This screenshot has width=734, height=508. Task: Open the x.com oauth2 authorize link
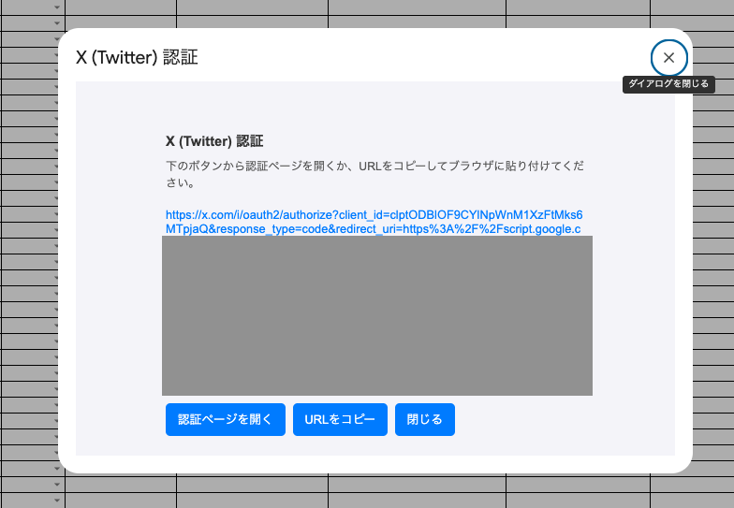click(x=374, y=222)
